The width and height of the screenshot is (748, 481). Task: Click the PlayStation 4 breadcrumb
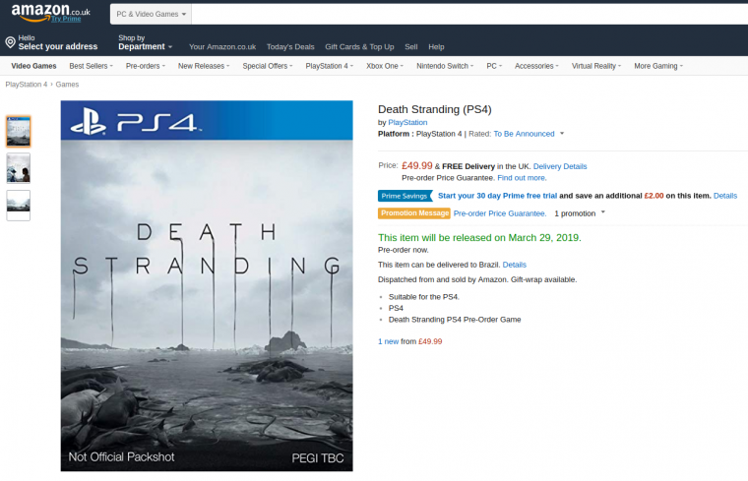pos(27,85)
